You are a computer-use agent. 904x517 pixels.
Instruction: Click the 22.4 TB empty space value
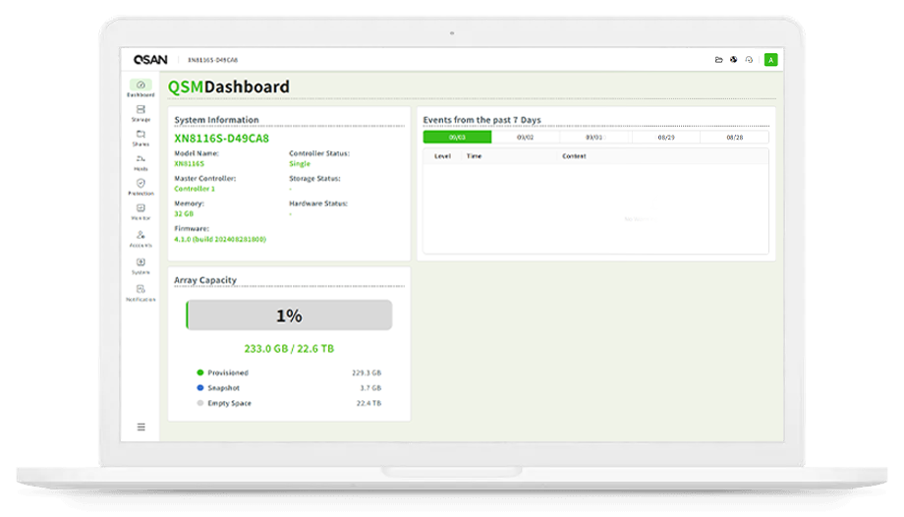pos(368,403)
